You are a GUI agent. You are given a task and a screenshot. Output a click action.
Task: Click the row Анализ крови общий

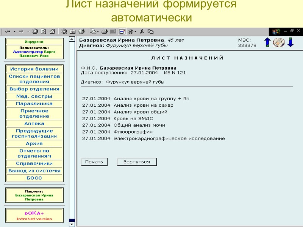pyautogui.click(x=125, y=112)
